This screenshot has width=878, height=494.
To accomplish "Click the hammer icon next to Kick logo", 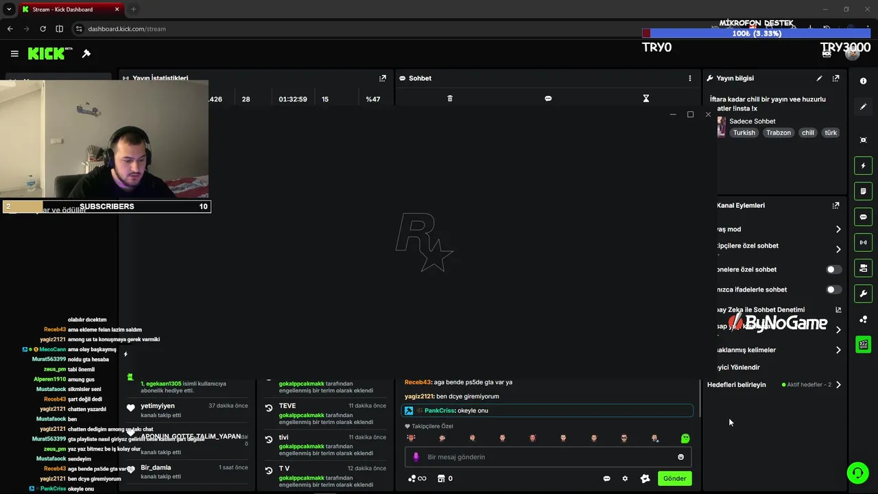I will tap(86, 54).
